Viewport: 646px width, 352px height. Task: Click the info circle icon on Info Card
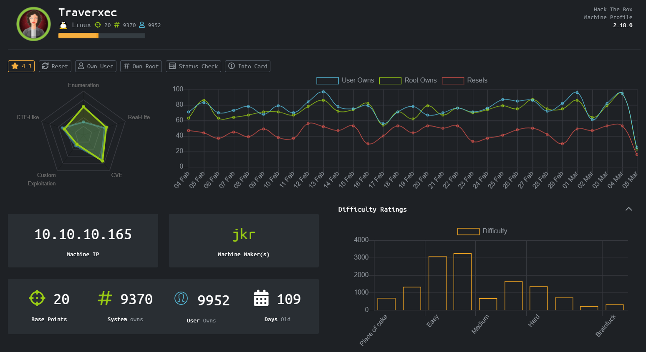click(232, 66)
